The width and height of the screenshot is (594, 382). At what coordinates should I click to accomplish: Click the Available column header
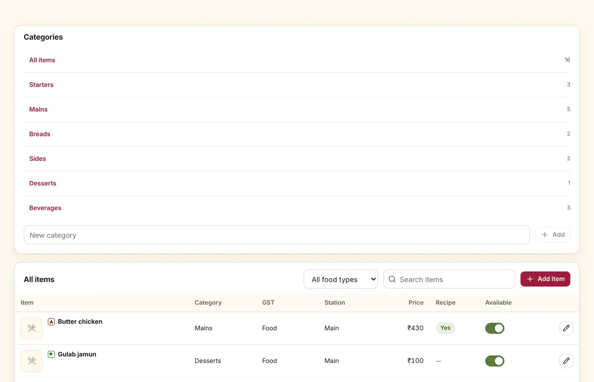point(498,303)
